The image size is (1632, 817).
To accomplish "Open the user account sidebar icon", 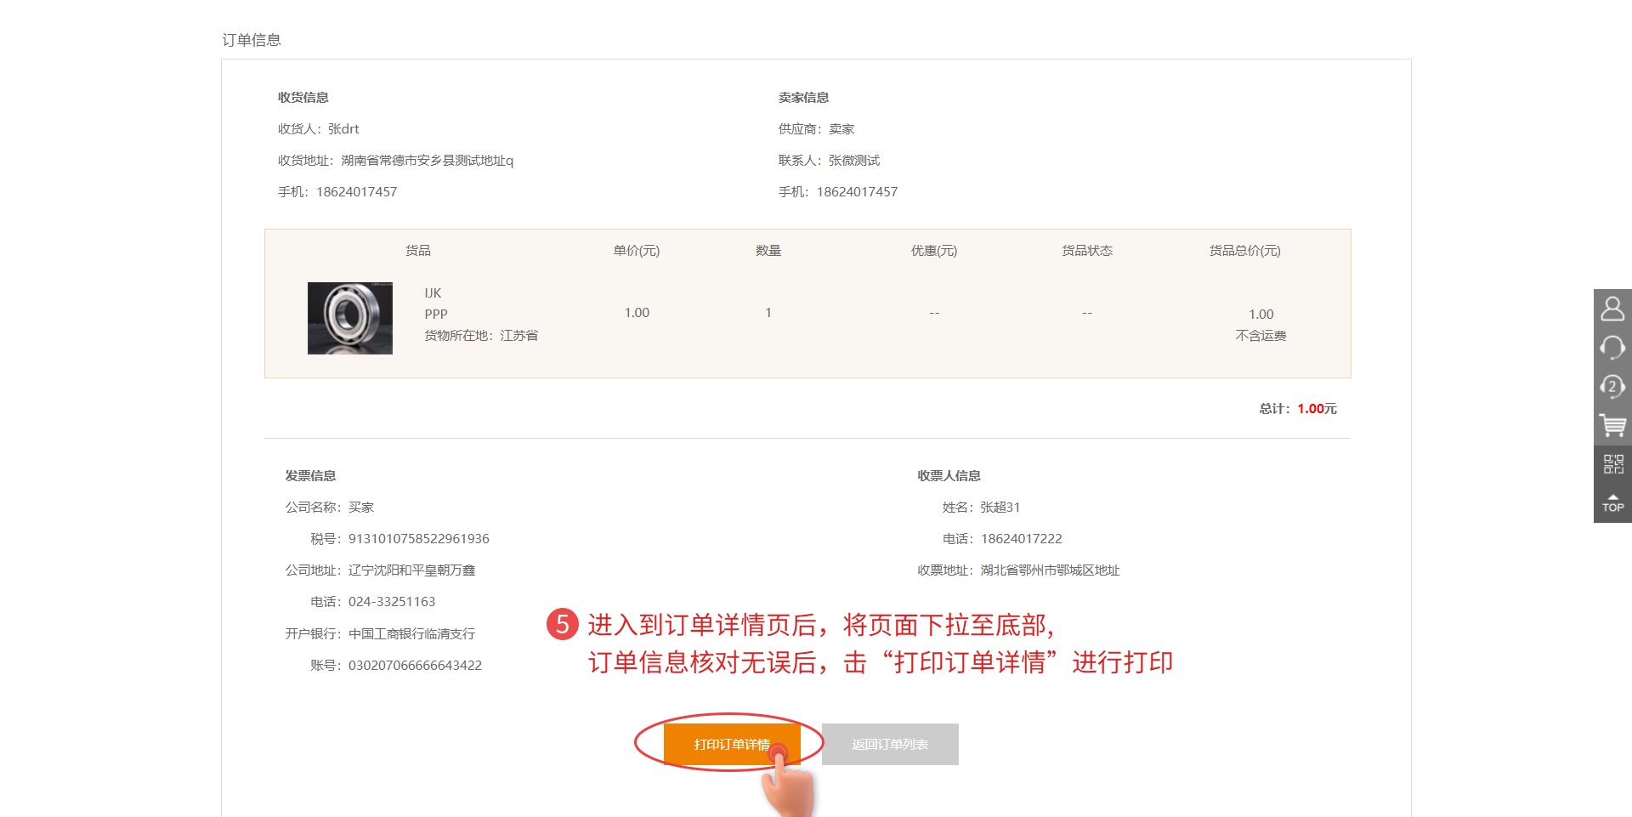I will point(1612,309).
